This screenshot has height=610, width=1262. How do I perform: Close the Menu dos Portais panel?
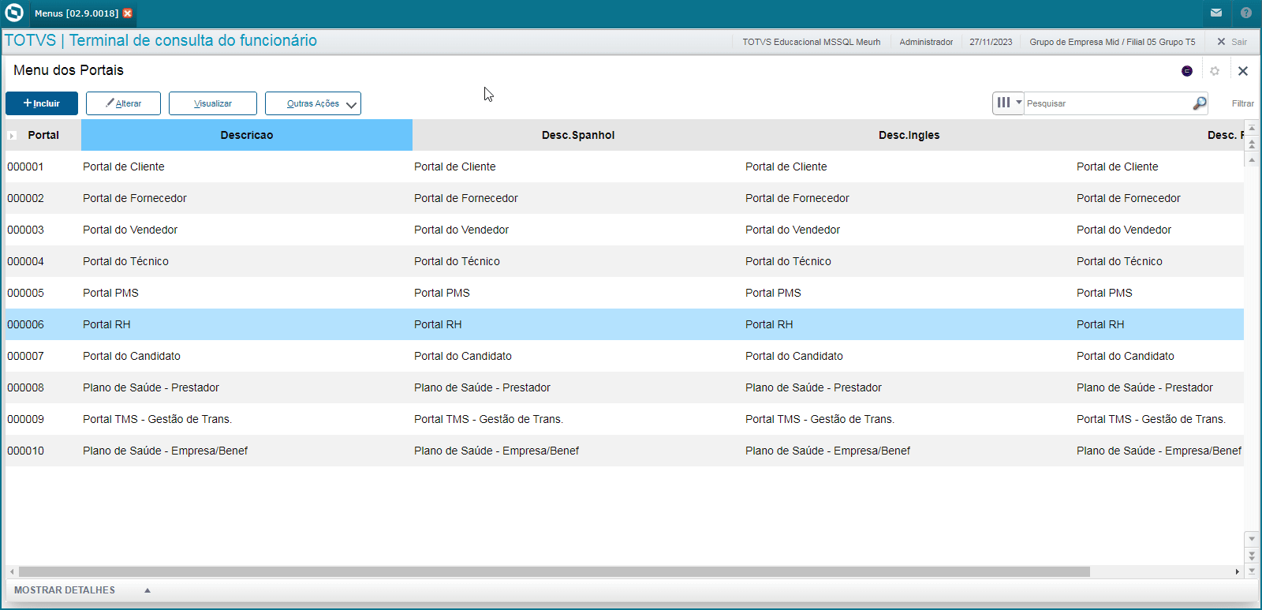1243,71
